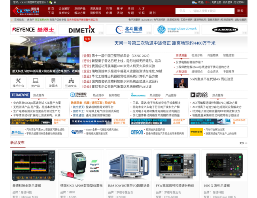The width and height of the screenshot is (257, 198).
Task: Open the 霍尼韦尔公司新气象雷达 news item
Action: (x=121, y=86)
